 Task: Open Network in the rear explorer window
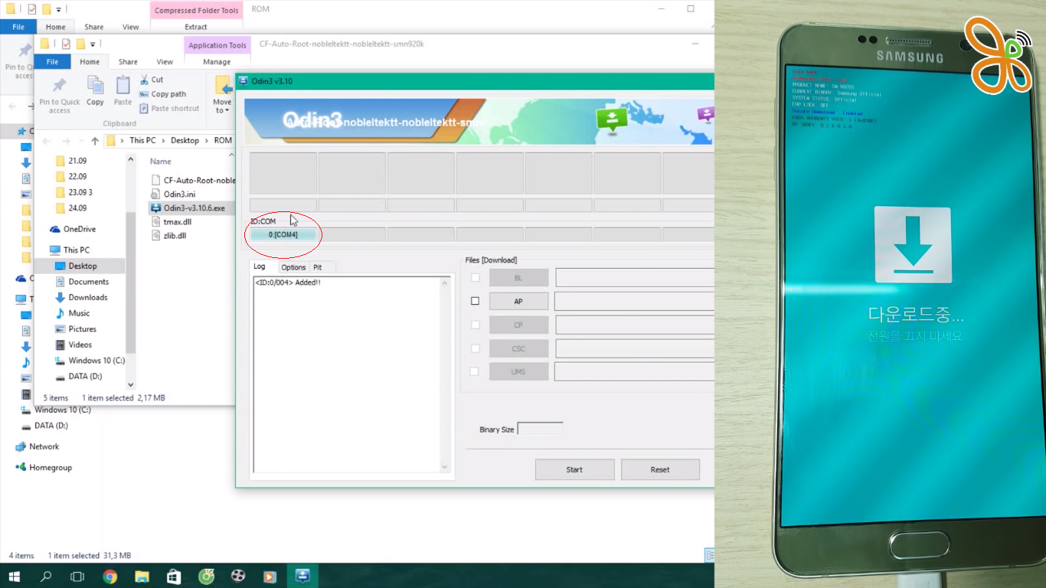pyautogui.click(x=38, y=446)
